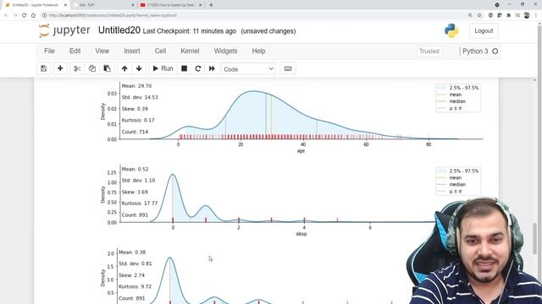The image size is (542, 304).
Task: Bookmark this page with the star icon
Action: pos(479,15)
